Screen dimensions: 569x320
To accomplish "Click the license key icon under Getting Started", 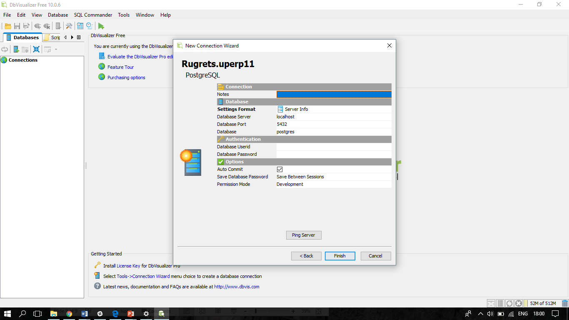I will (97, 265).
